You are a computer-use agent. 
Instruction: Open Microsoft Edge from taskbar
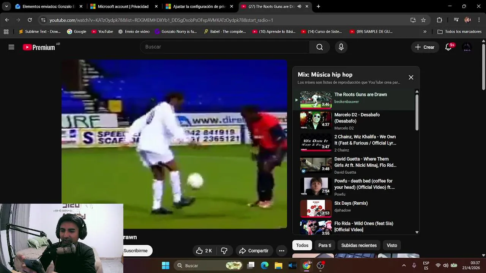pos(265,265)
